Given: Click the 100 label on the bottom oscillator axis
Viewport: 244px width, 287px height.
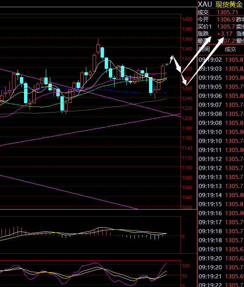Looking at the screenshot, I should click(185, 266).
